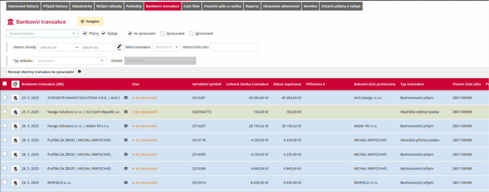Image resolution: width=489 pixels, height=192 pixels.
Task: Switch to the Reporty tab
Action: click(252, 6)
